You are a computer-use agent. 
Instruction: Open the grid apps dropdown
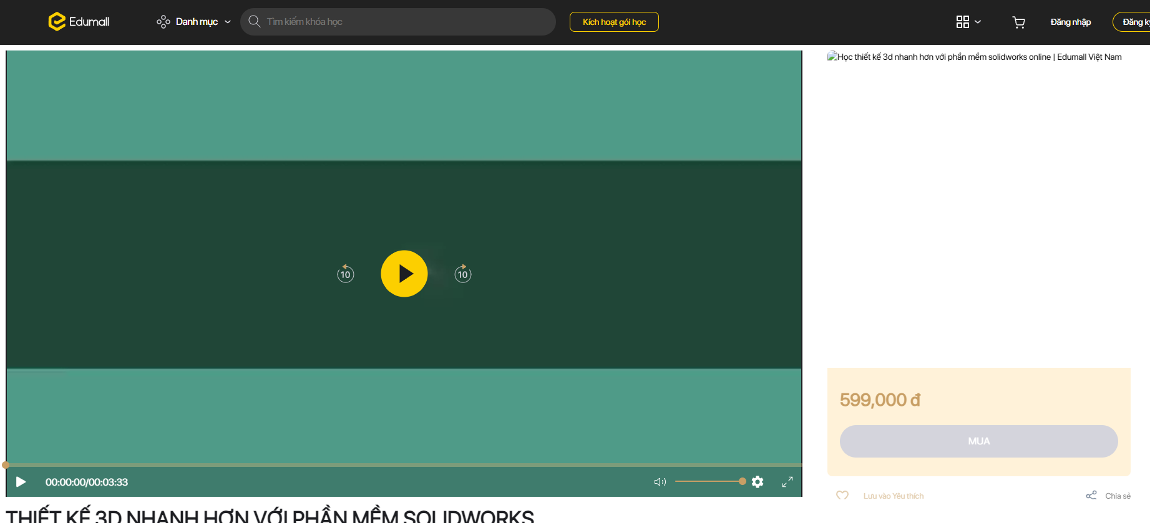(x=968, y=22)
